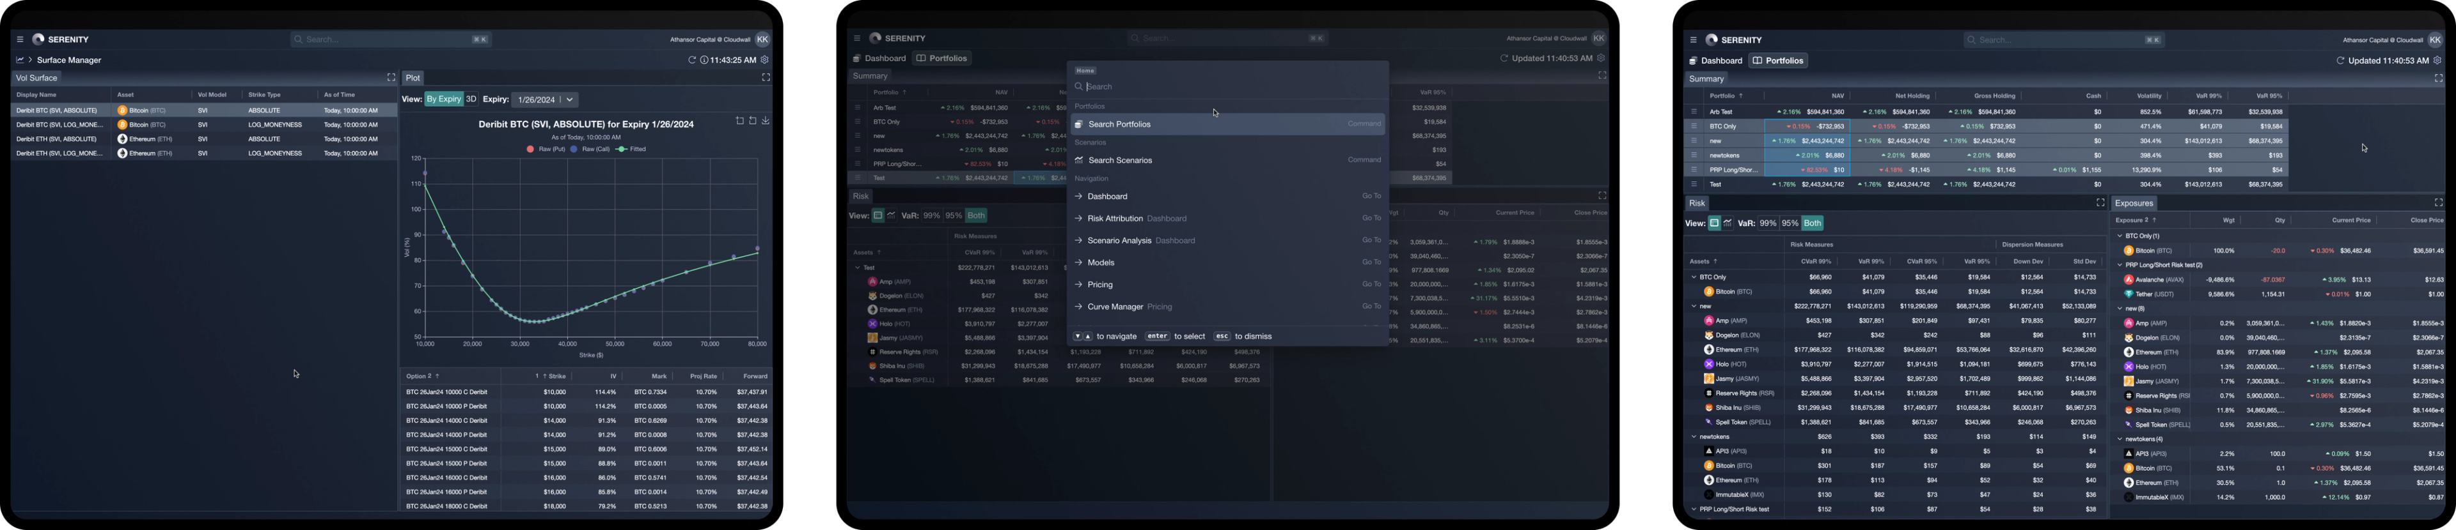Select table view in right screen Risk panel
Viewport: 2456px width, 530px height.
(1714, 223)
